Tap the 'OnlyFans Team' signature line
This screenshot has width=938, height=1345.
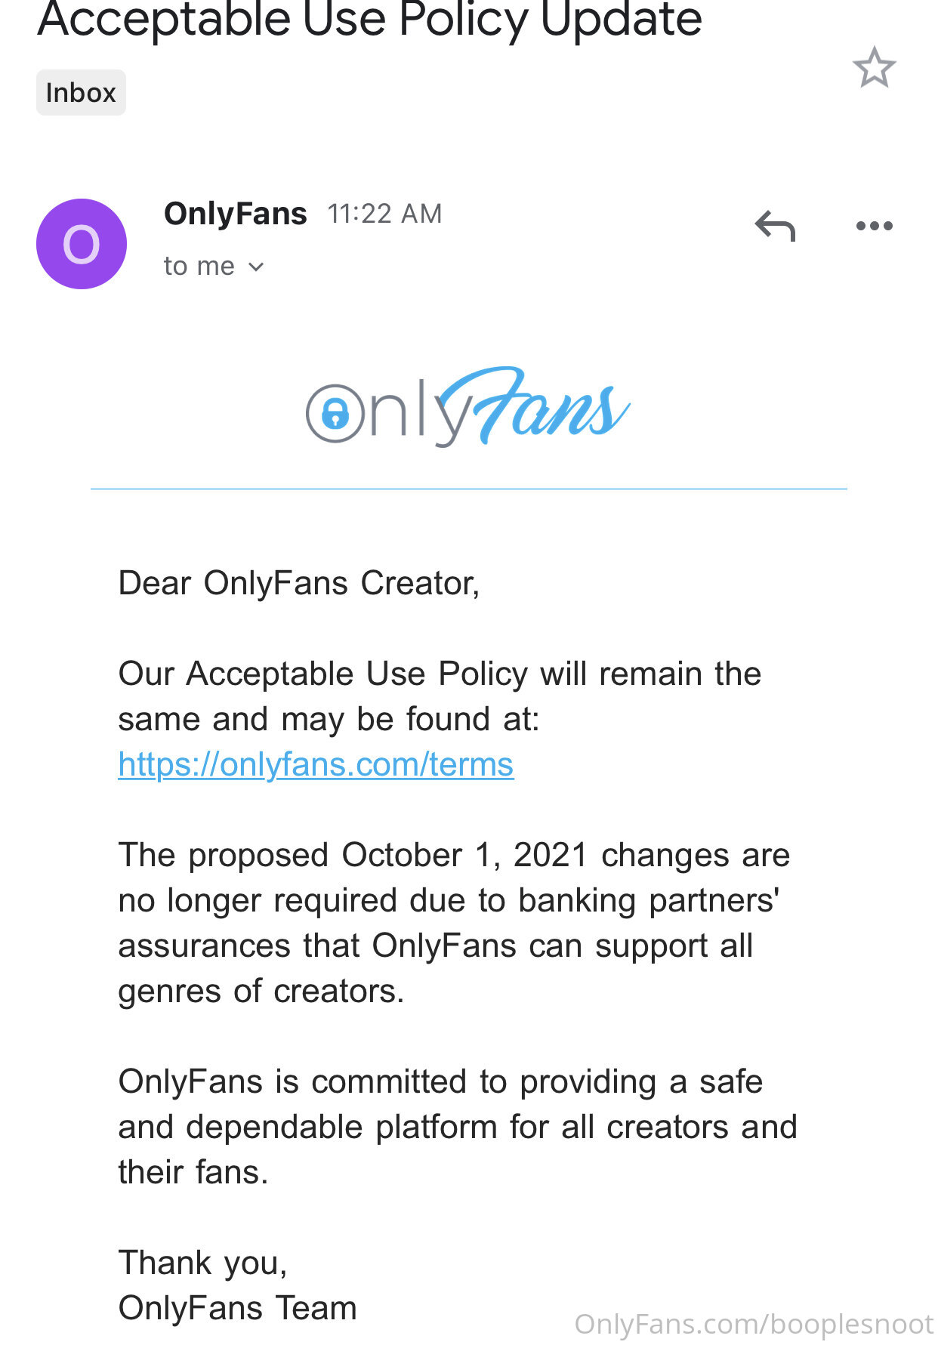point(237,1308)
